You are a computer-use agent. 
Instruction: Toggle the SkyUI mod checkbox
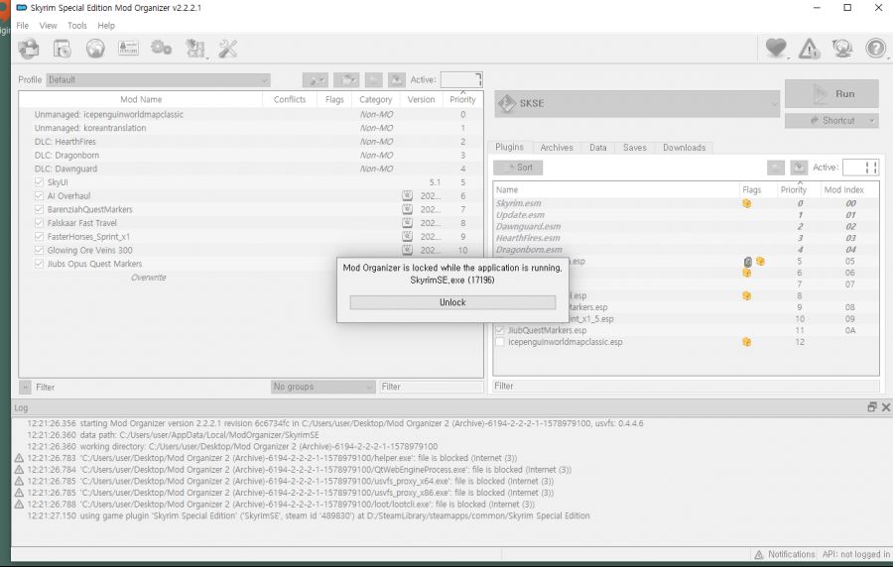[x=39, y=182]
